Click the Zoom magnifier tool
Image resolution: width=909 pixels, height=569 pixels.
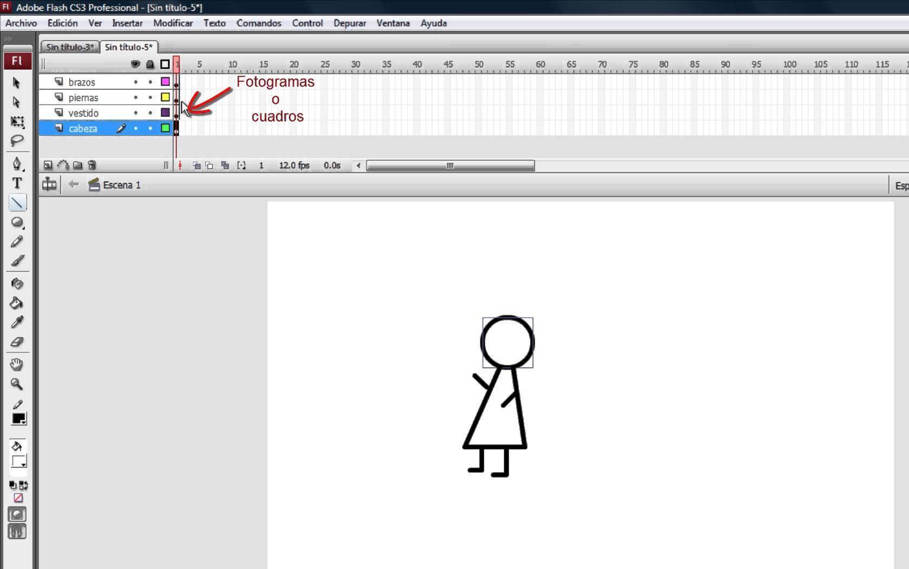tap(17, 384)
